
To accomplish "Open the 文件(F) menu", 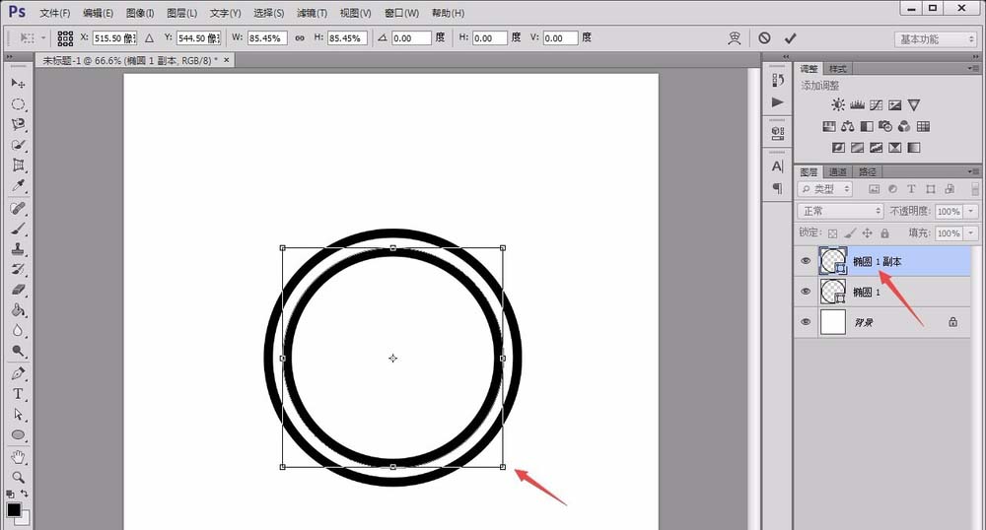I will tap(54, 13).
